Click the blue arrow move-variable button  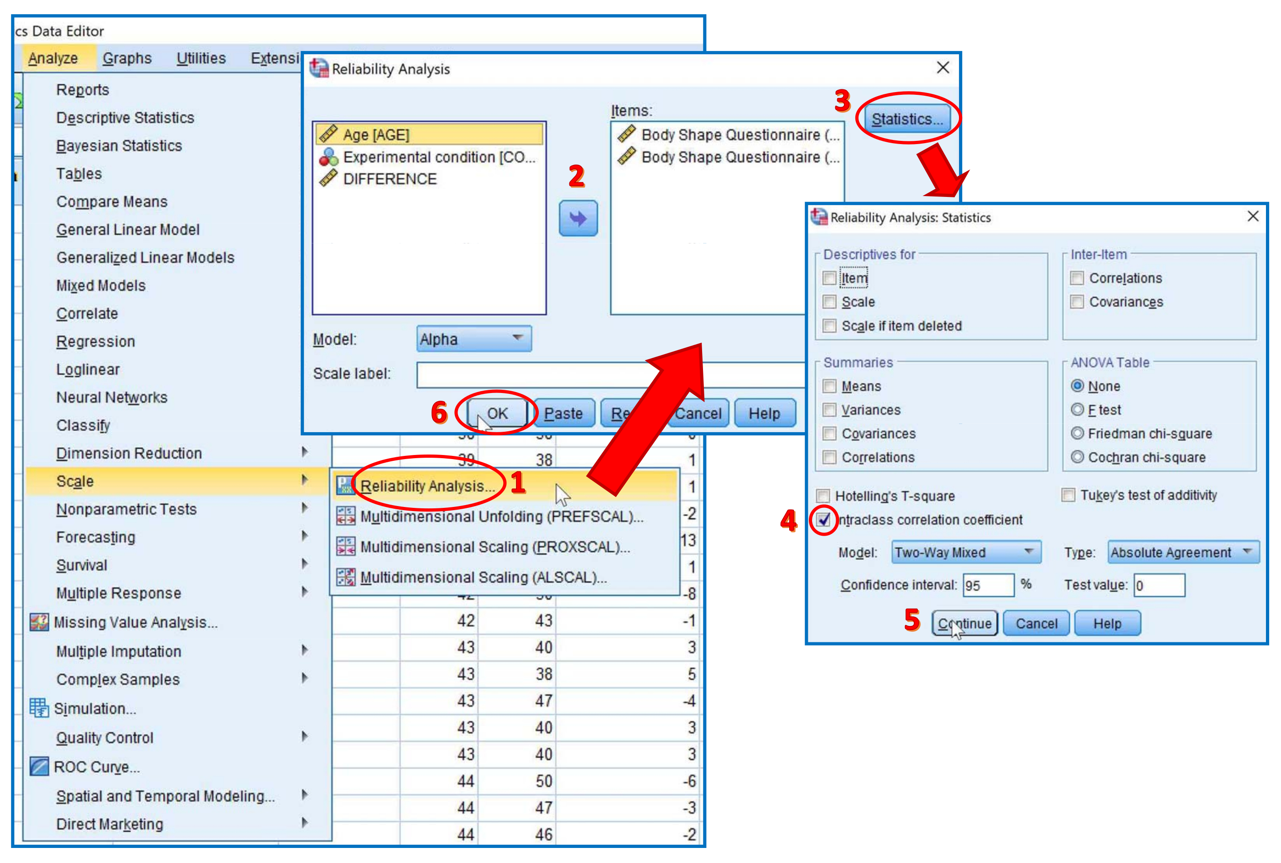(578, 218)
